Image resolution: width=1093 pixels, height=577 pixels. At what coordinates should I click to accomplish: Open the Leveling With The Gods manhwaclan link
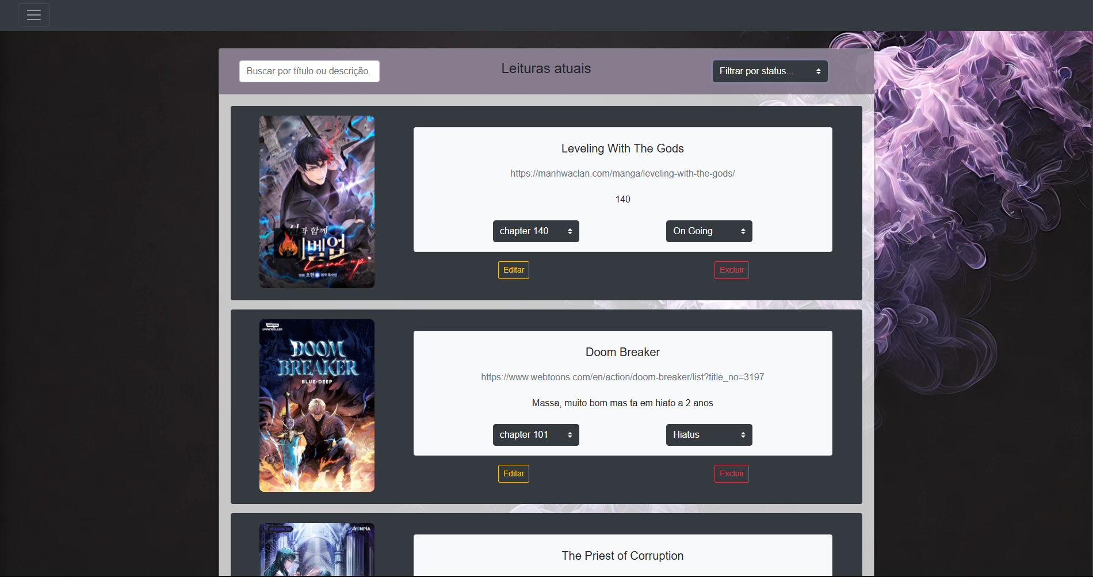622,174
